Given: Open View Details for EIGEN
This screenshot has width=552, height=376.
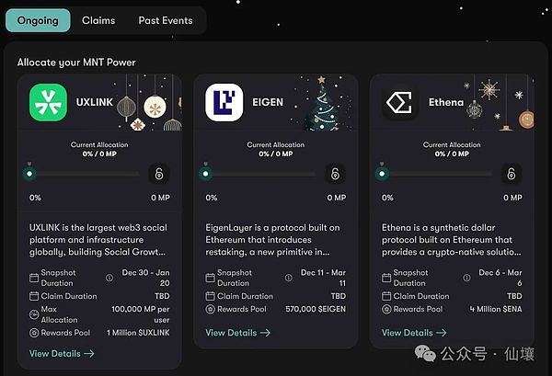Looking at the screenshot, I should tap(237, 333).
